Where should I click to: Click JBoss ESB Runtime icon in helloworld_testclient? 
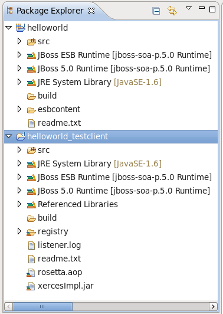click(x=32, y=178)
